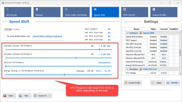Viewport: 182px width, 102px height.
Task: Tick Modified checkbox for Epp PECI Override
Action: [174, 51]
